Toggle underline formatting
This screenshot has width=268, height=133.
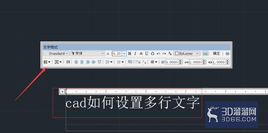[x=147, y=54]
